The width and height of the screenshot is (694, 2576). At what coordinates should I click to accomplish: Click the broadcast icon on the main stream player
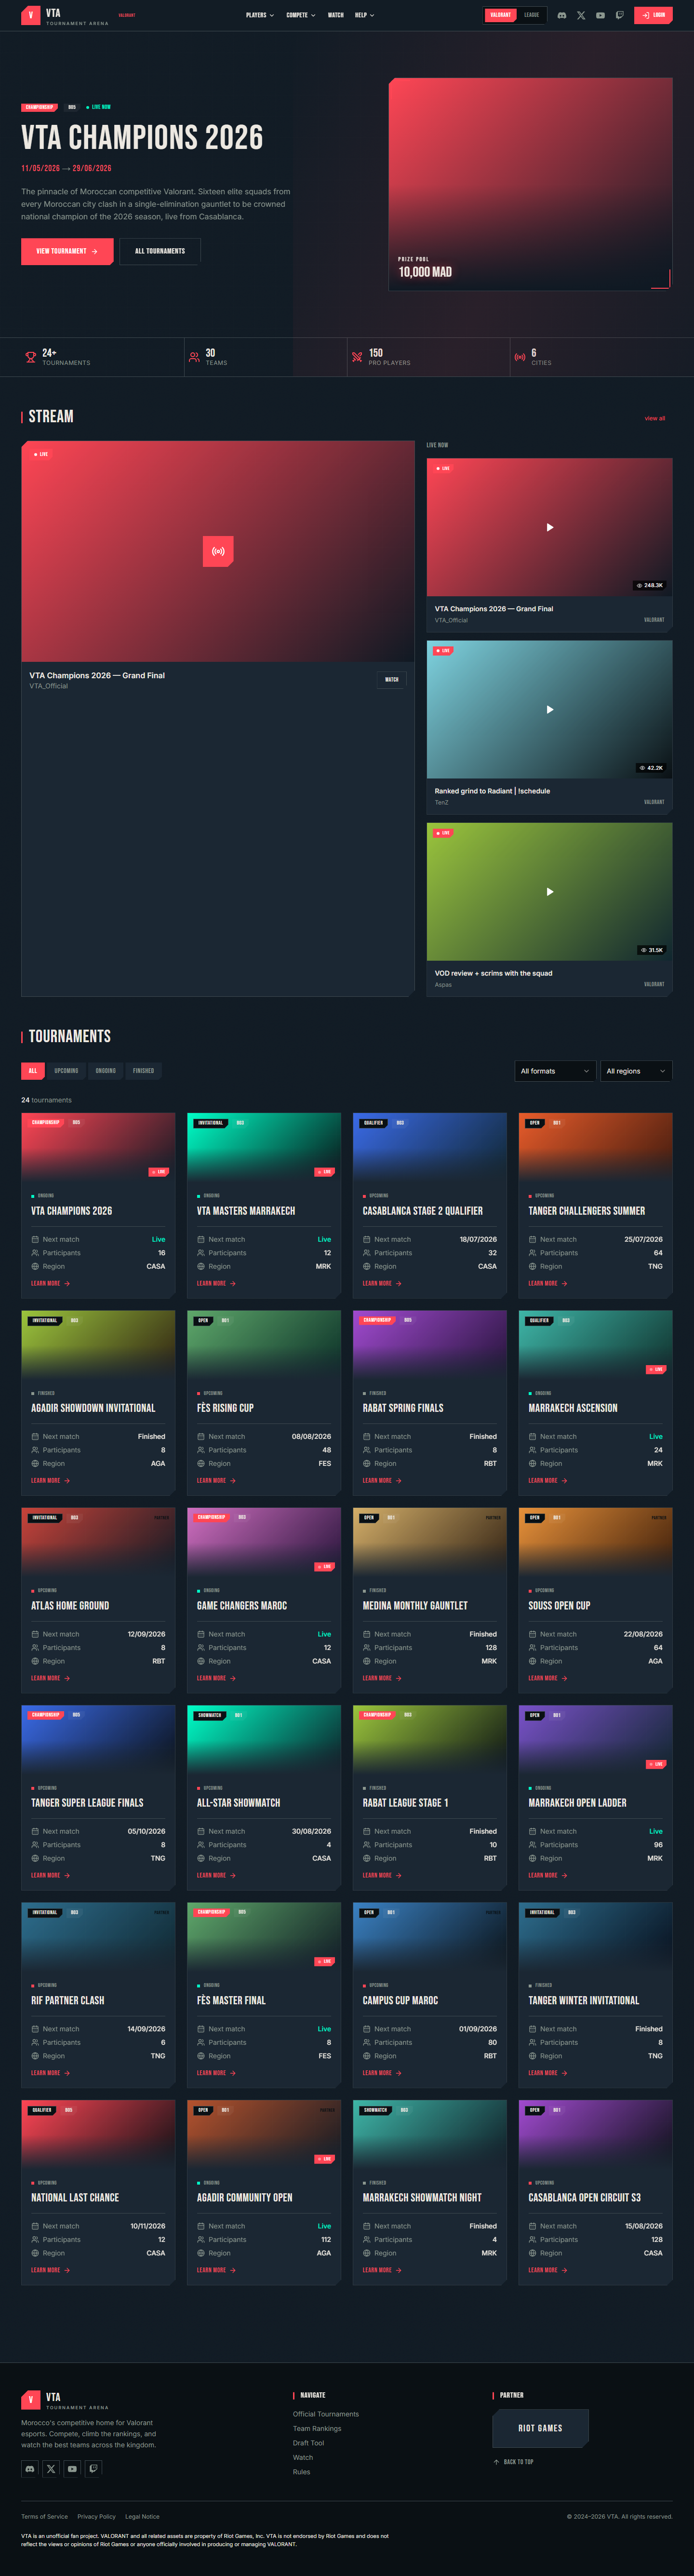pos(218,551)
